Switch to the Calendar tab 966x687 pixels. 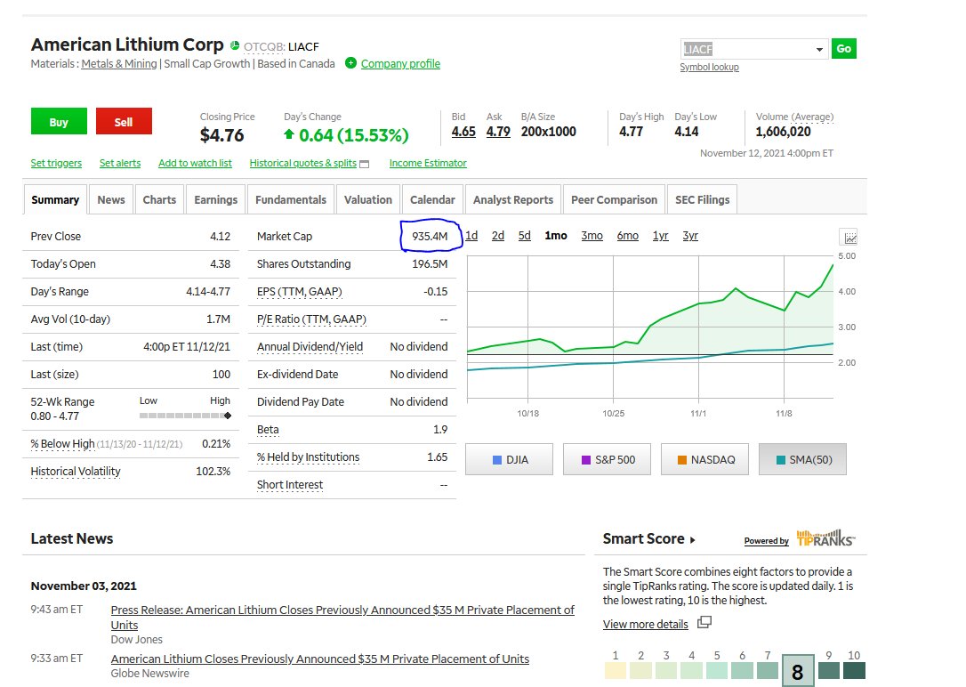432,199
